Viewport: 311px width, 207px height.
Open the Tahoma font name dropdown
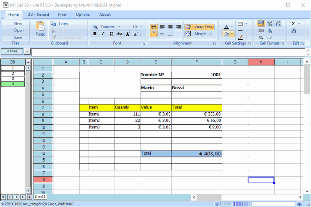(120, 26)
